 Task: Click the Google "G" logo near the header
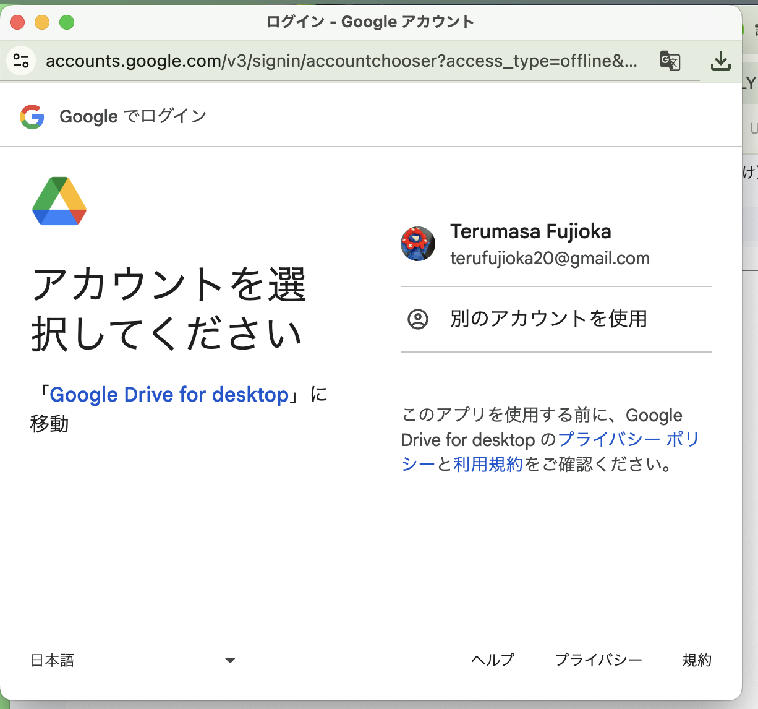[32, 116]
